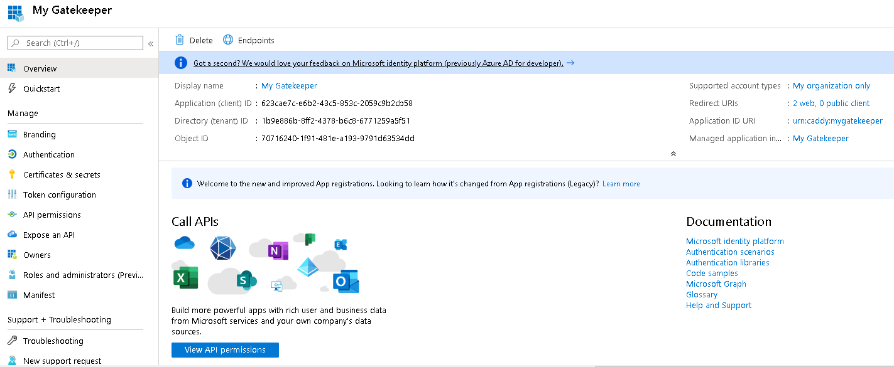Click the OneDrive cloud icon in Call APIs
This screenshot has height=367, width=894.
(x=184, y=243)
